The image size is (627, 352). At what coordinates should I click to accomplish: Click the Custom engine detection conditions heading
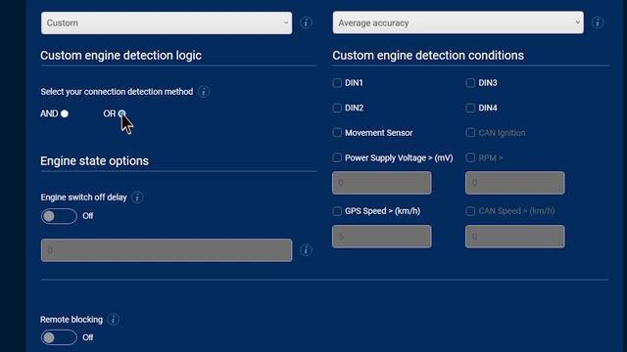point(428,56)
